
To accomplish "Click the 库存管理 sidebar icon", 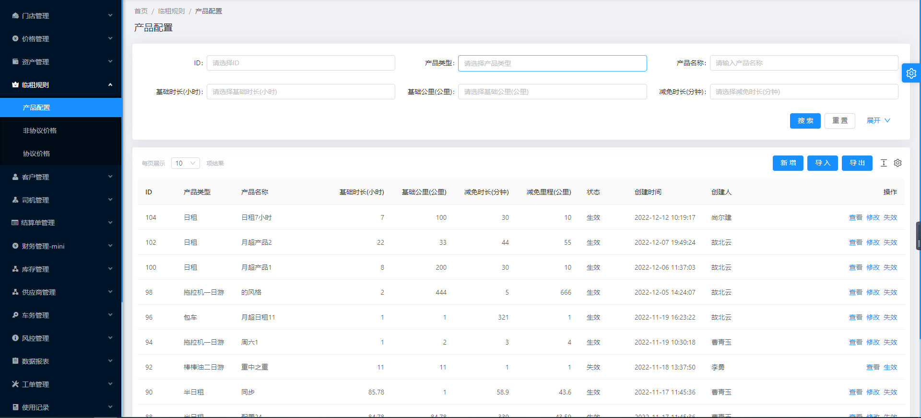I will point(15,269).
